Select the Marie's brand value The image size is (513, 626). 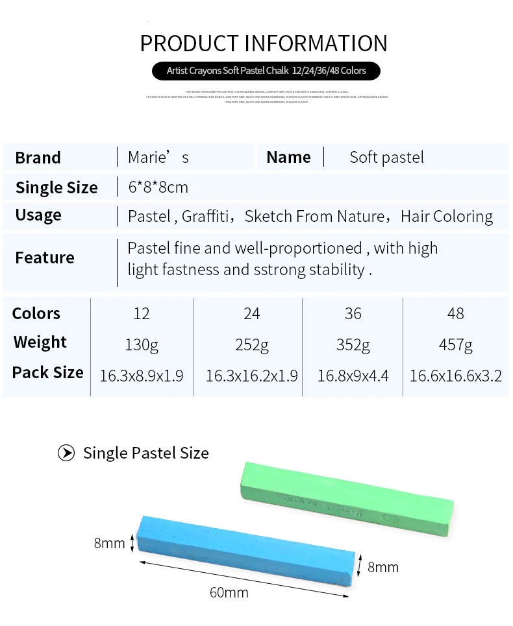pos(158,158)
